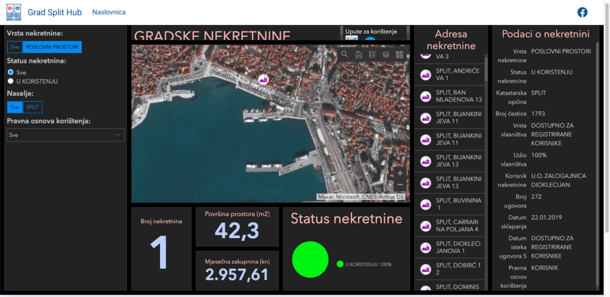Select 'Sve' under Vrsta nekretnine
This screenshot has height=297, width=610.
click(x=14, y=47)
